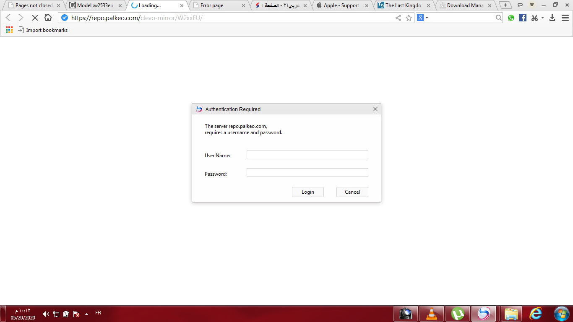Viewport: 573px width, 322px height.
Task: Switch to the Model :w2533eu tab
Action: (x=95, y=5)
